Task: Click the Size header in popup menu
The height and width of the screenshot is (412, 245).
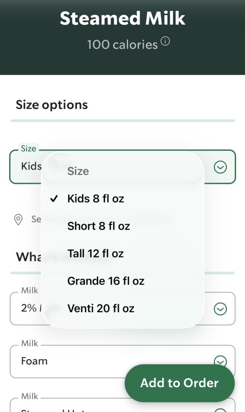Action: coord(78,171)
